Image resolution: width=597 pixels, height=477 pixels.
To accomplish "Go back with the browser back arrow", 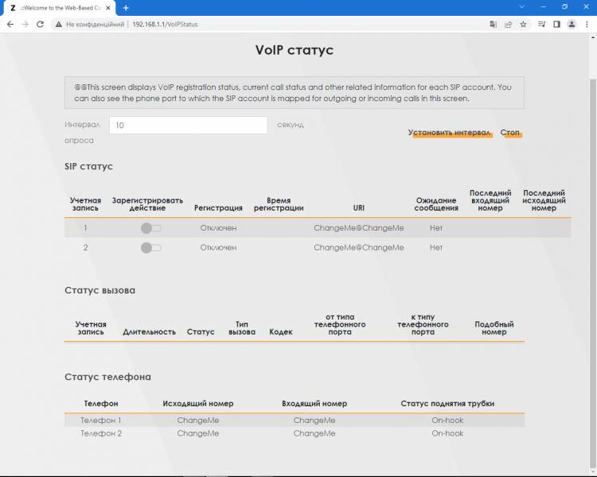I will point(10,25).
